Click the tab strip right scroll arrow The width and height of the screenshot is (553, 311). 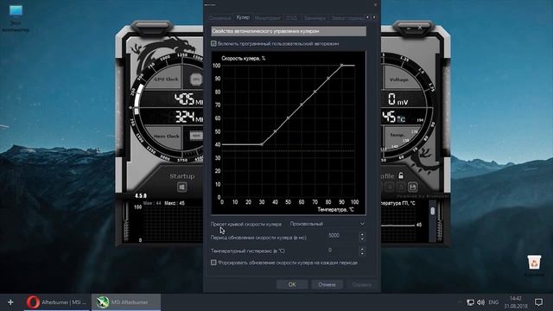pyautogui.click(x=374, y=17)
